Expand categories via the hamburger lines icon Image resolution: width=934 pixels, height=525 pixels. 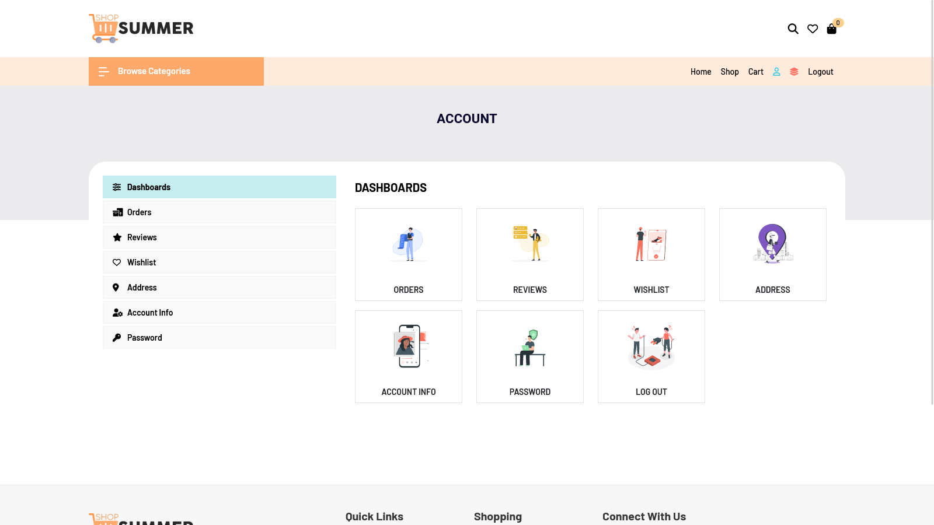103,71
